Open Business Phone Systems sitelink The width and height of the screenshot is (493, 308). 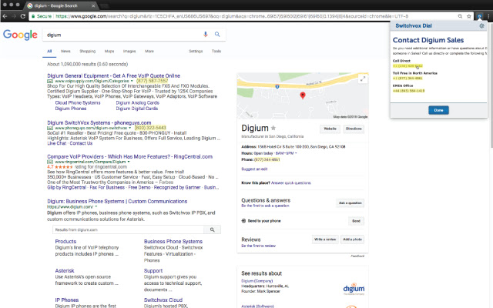(x=173, y=241)
